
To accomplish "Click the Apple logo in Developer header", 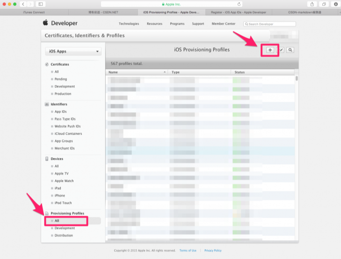I will tap(45, 22).
